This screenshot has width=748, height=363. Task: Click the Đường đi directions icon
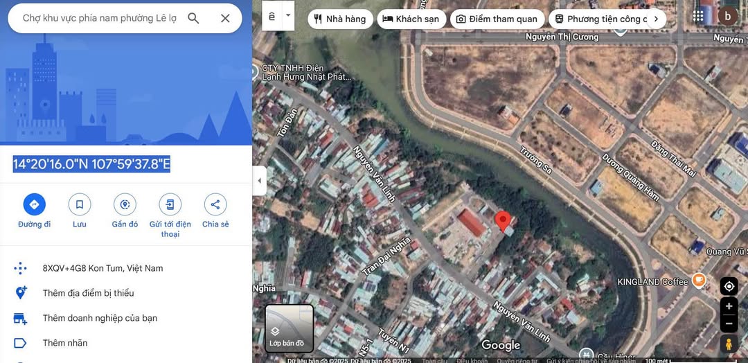(34, 204)
